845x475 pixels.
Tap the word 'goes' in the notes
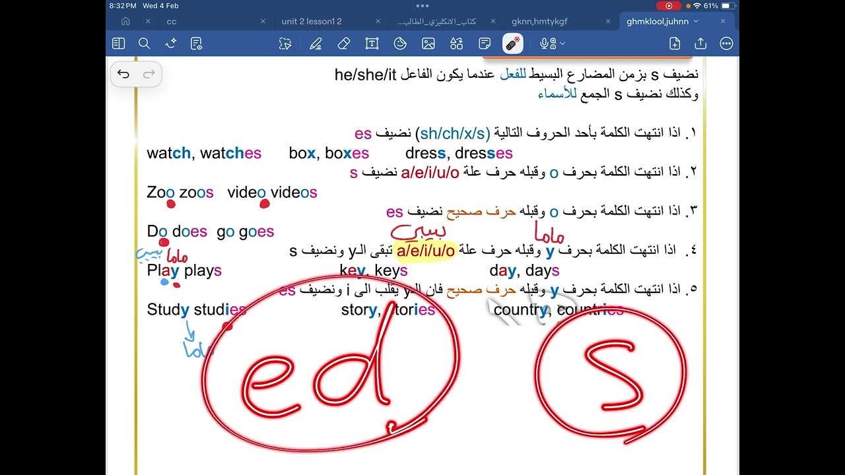[x=256, y=232]
